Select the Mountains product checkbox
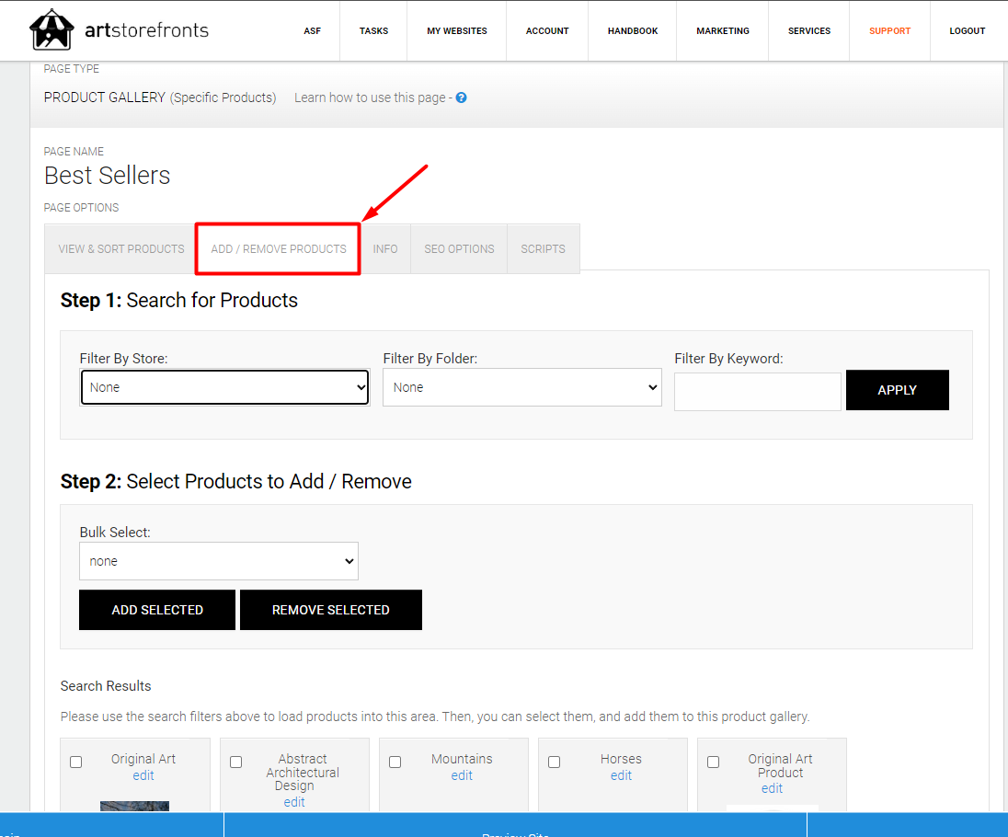1008x837 pixels. pyautogui.click(x=395, y=762)
